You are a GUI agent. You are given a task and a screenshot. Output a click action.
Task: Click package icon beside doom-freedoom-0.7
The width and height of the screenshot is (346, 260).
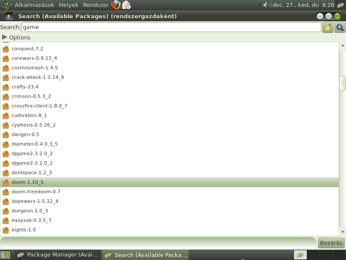point(6,192)
